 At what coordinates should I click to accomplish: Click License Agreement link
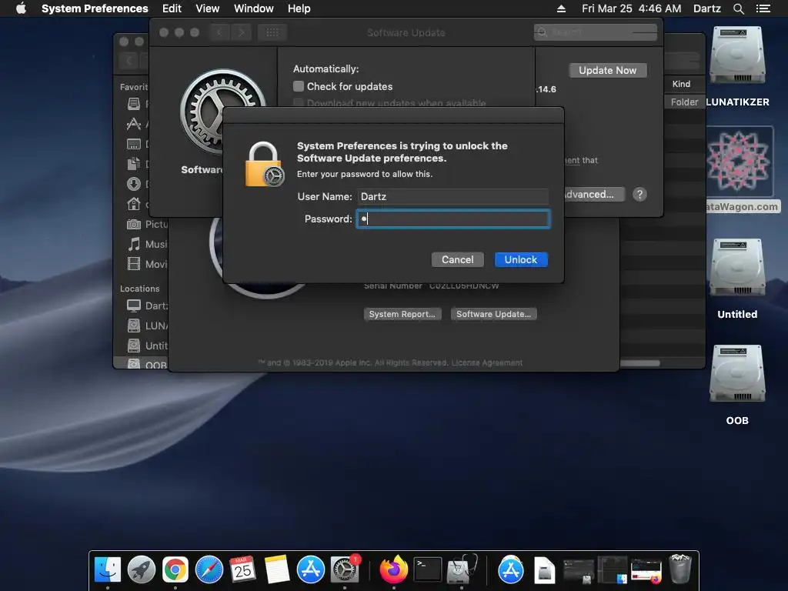tap(487, 363)
